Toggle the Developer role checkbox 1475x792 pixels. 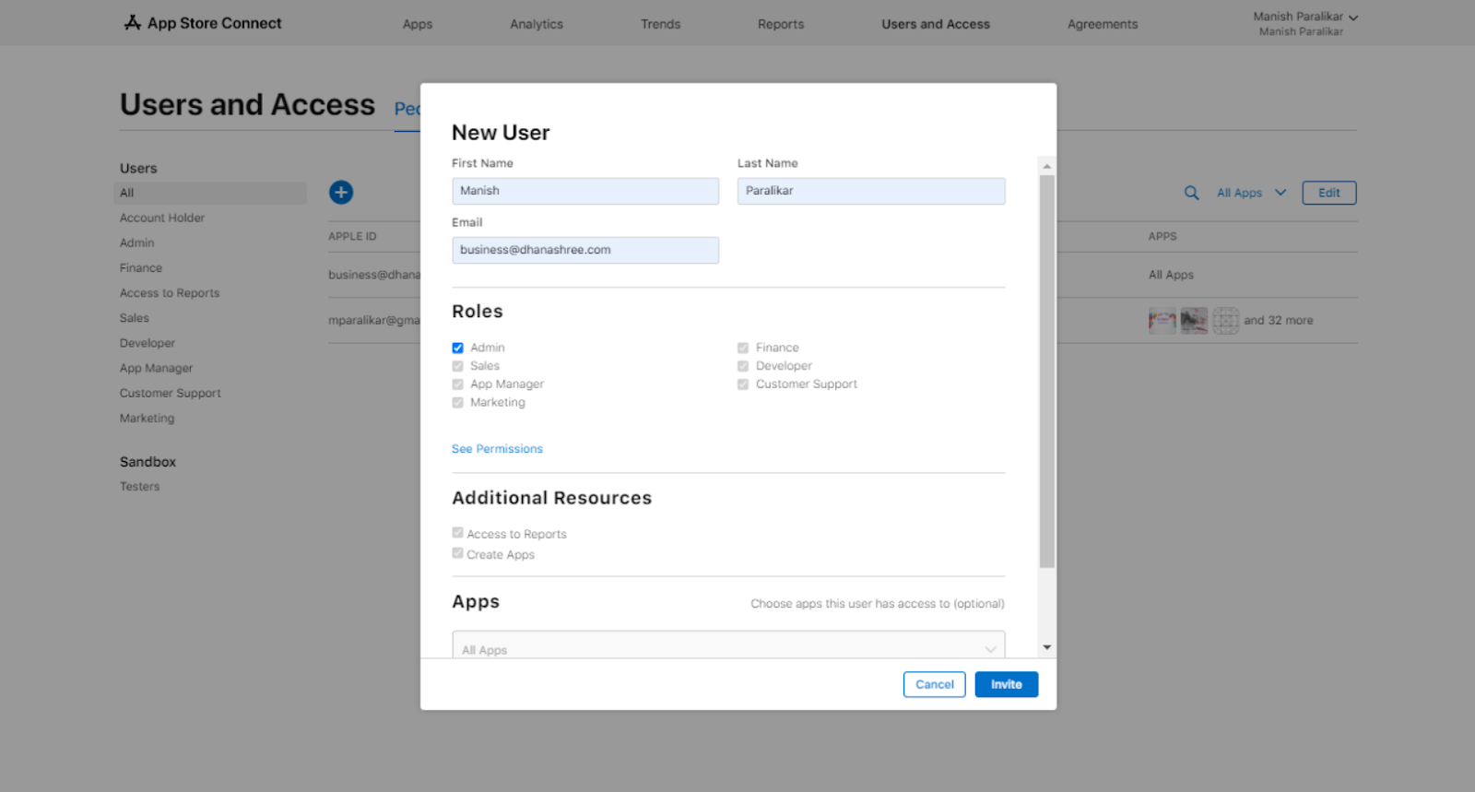pyautogui.click(x=743, y=366)
